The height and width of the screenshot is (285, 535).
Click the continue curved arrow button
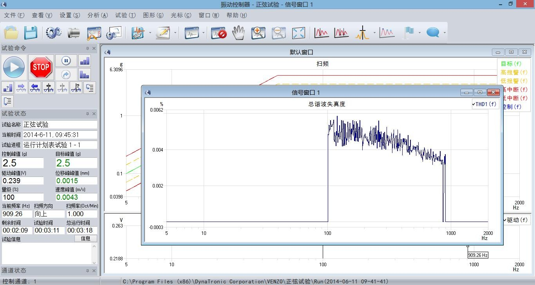(66, 74)
